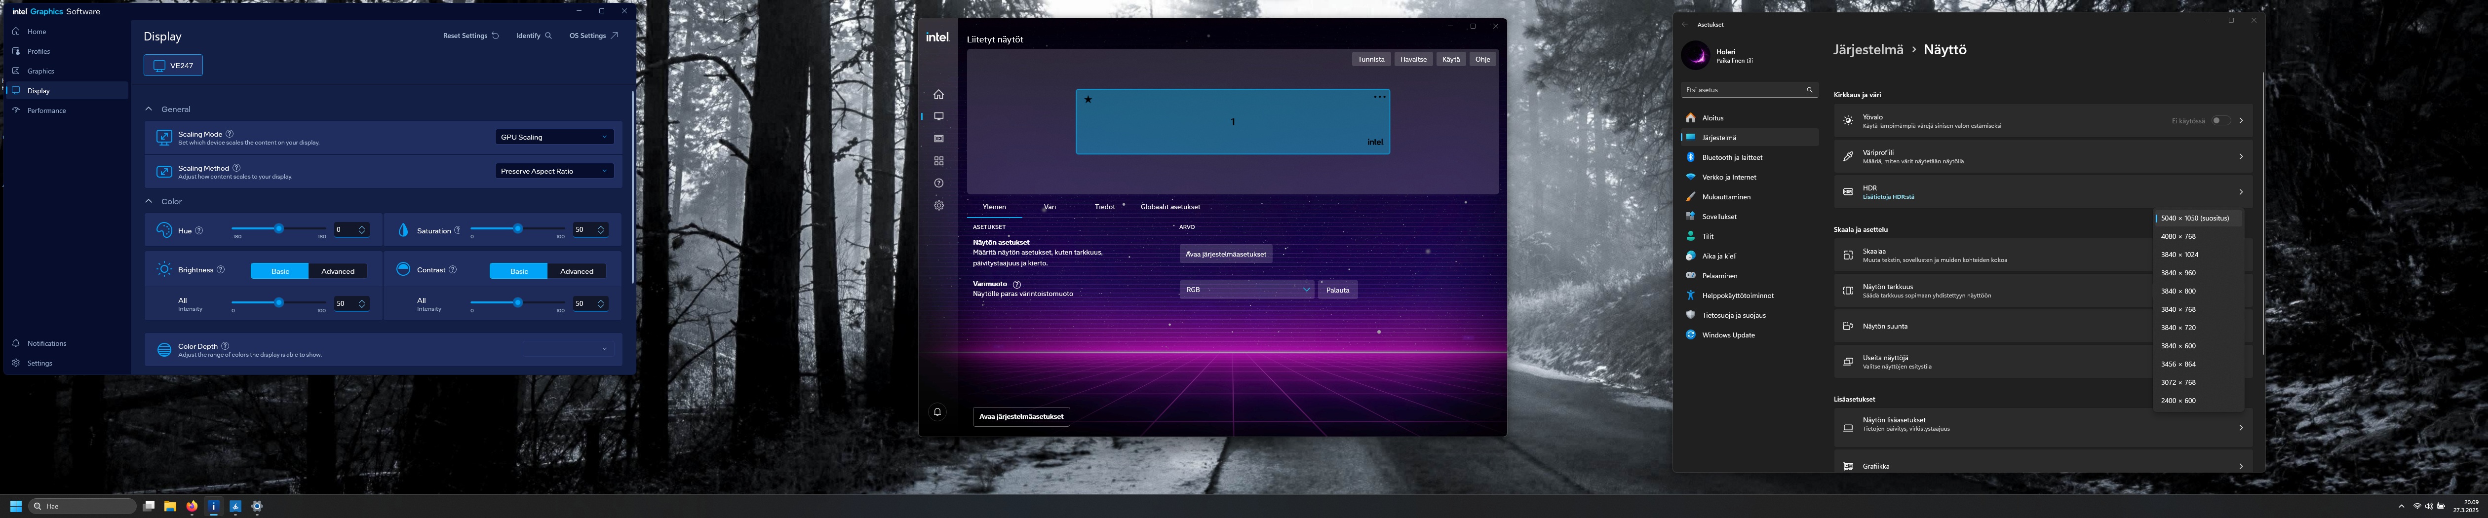Switch Brightness to Advanced mode
This screenshot has height=518, width=2488.
(x=337, y=271)
